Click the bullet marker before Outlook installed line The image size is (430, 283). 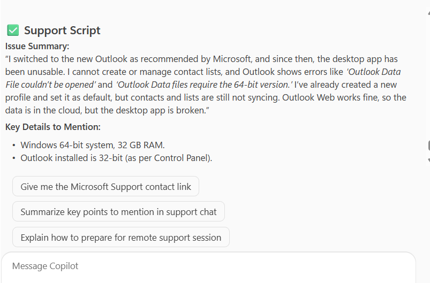click(14, 158)
